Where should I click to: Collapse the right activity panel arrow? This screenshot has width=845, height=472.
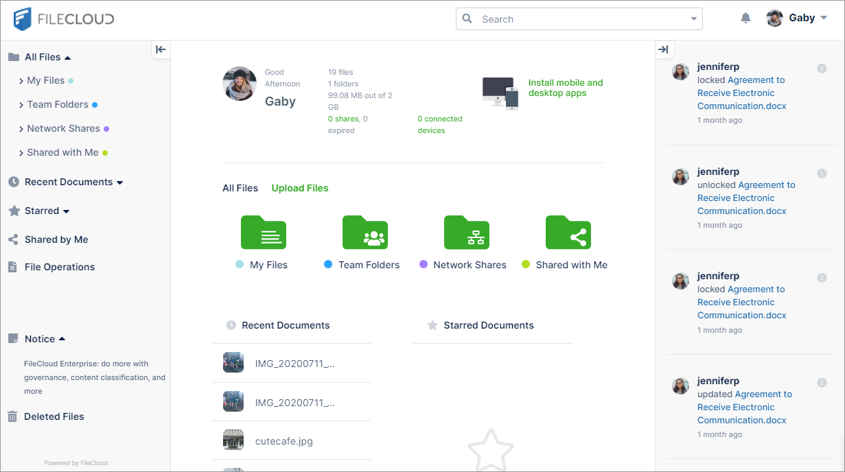[x=663, y=49]
